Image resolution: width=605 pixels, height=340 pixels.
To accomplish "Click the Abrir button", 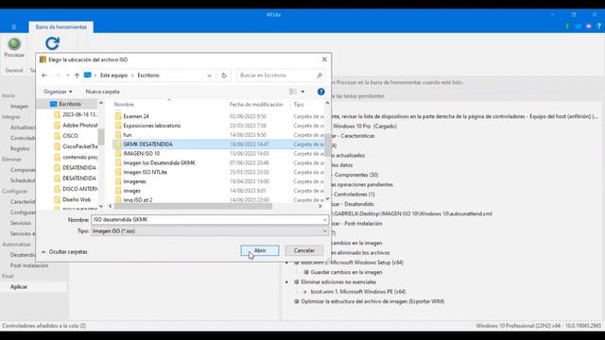I will (260, 250).
